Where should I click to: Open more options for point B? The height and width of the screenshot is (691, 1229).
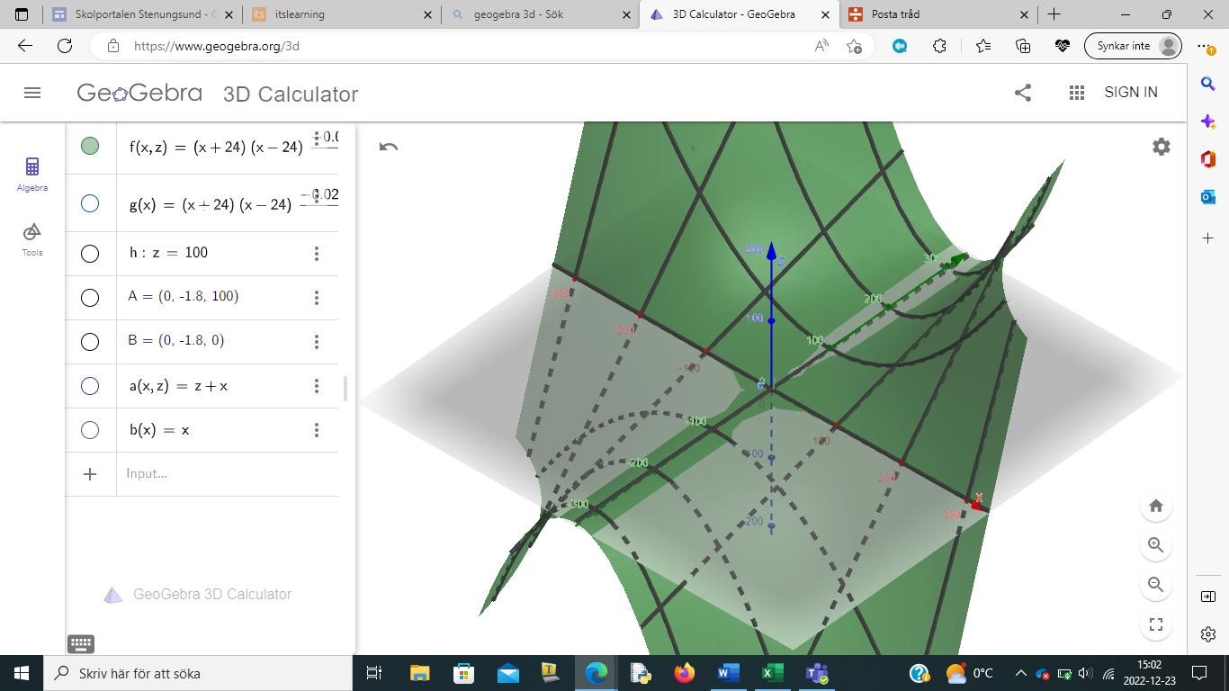point(317,342)
